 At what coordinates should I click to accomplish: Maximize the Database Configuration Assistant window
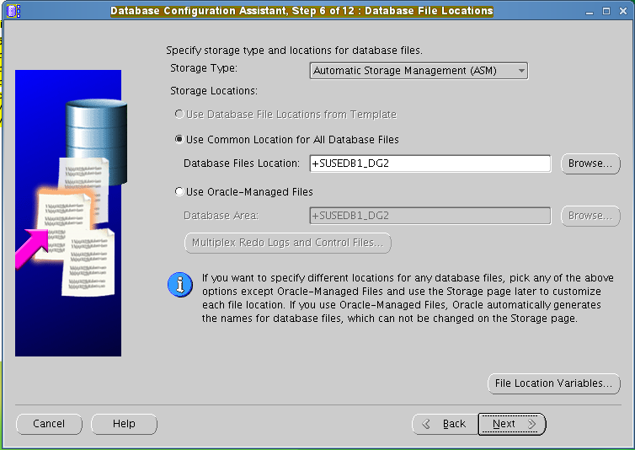pos(606,11)
